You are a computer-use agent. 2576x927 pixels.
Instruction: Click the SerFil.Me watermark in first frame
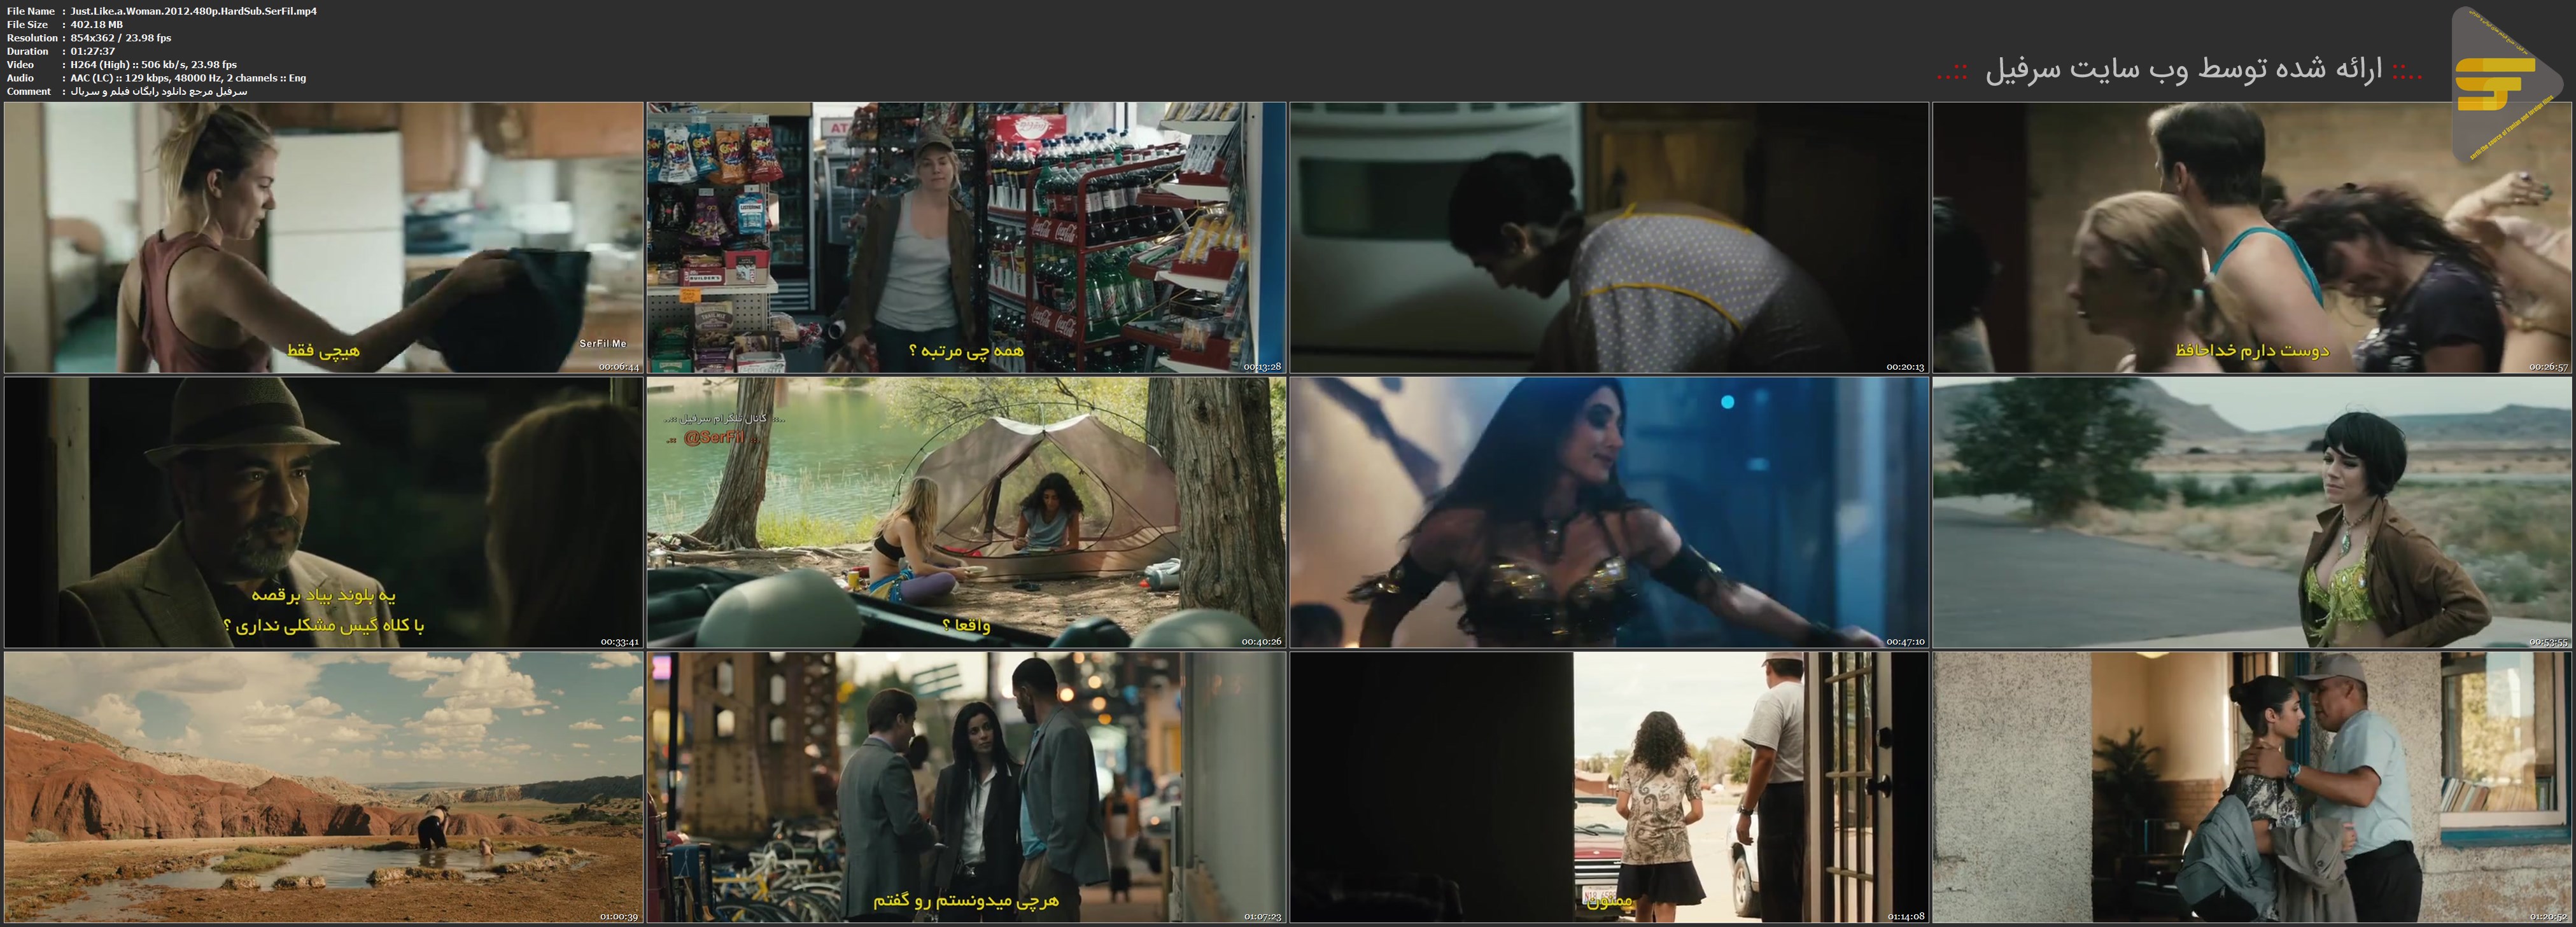(x=603, y=344)
